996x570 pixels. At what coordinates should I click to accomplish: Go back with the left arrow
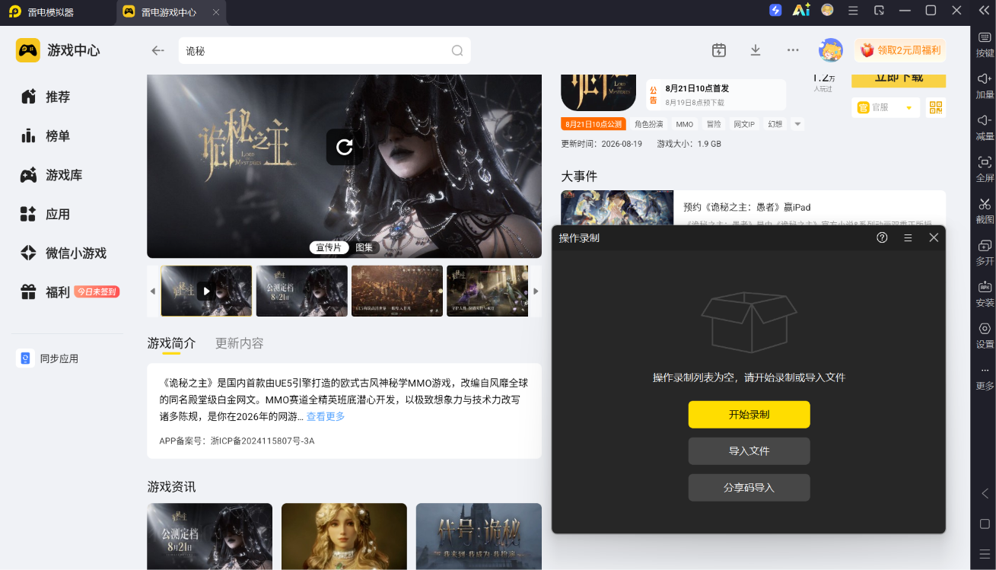[158, 50]
